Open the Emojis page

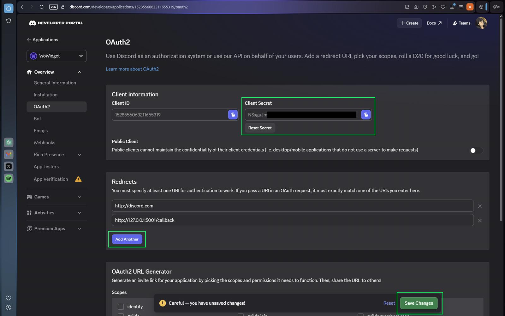pos(41,131)
